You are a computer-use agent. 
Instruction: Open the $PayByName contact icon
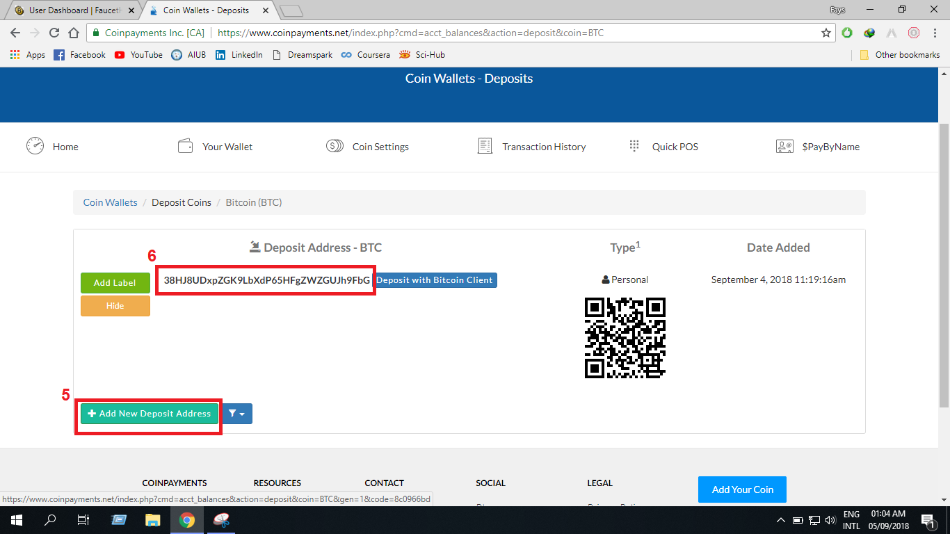784,146
